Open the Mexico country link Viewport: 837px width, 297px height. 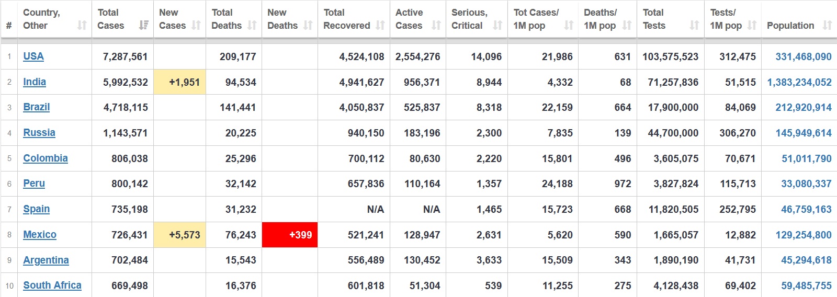coord(40,235)
